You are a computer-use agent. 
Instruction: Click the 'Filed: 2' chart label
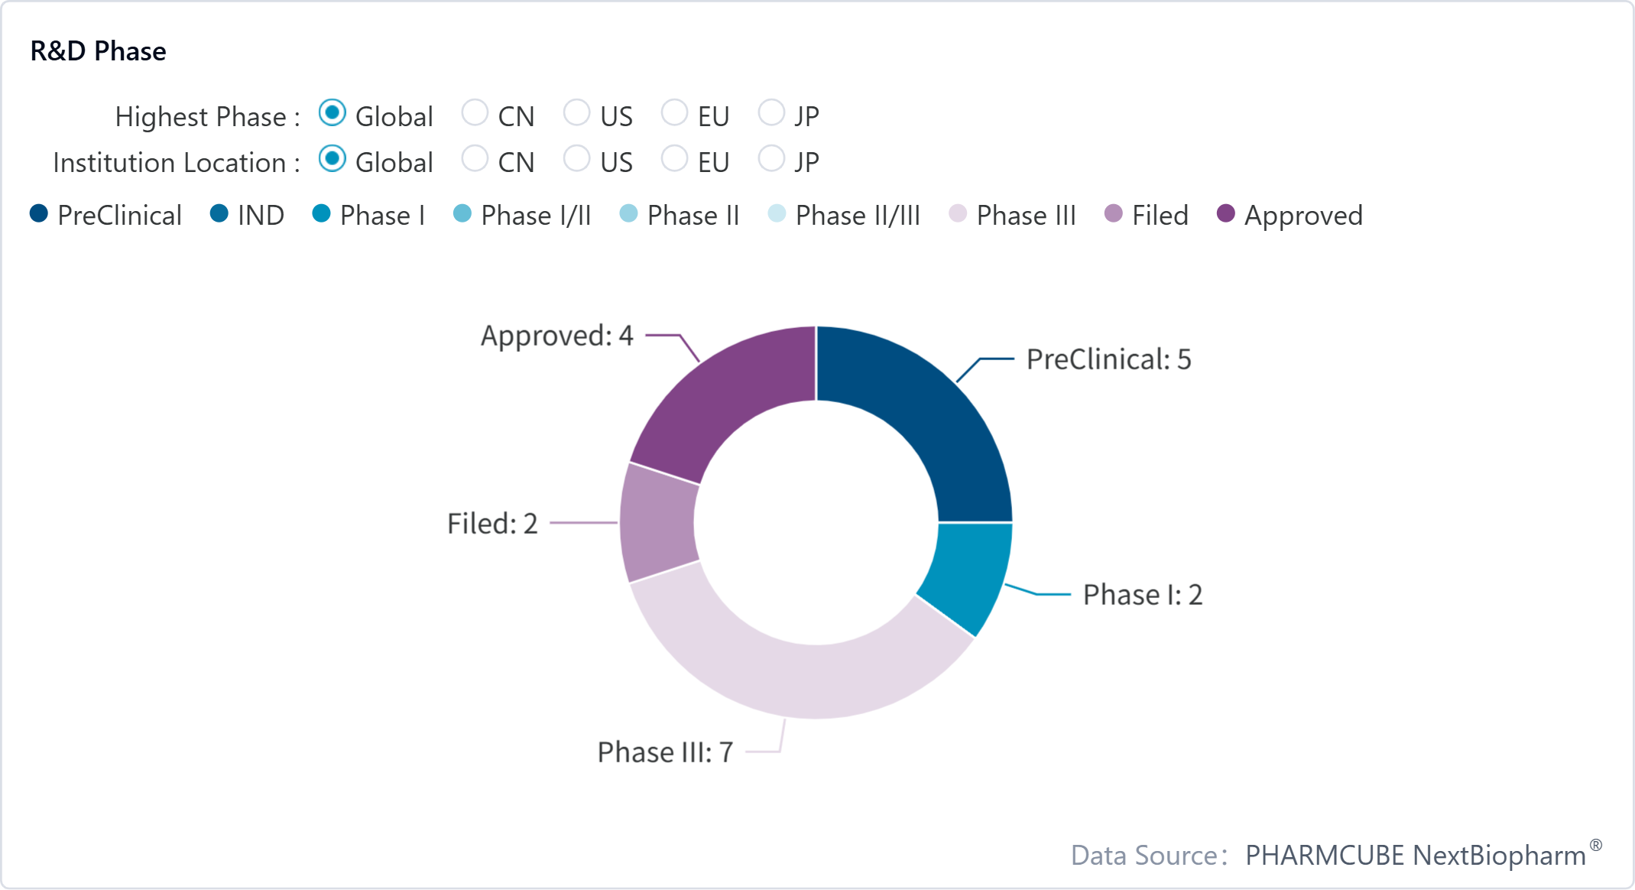tap(492, 524)
